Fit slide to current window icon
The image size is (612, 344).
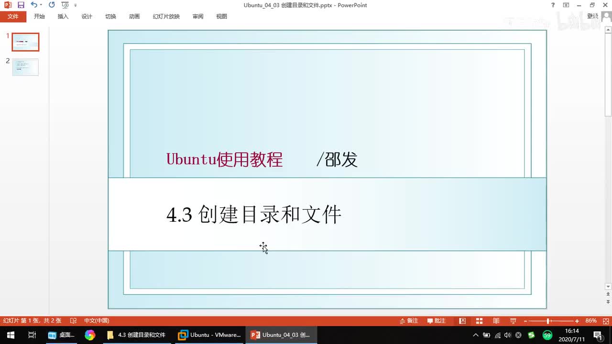tap(605, 321)
